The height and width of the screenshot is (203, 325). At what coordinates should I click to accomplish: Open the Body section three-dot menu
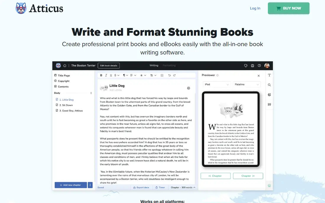91,93
